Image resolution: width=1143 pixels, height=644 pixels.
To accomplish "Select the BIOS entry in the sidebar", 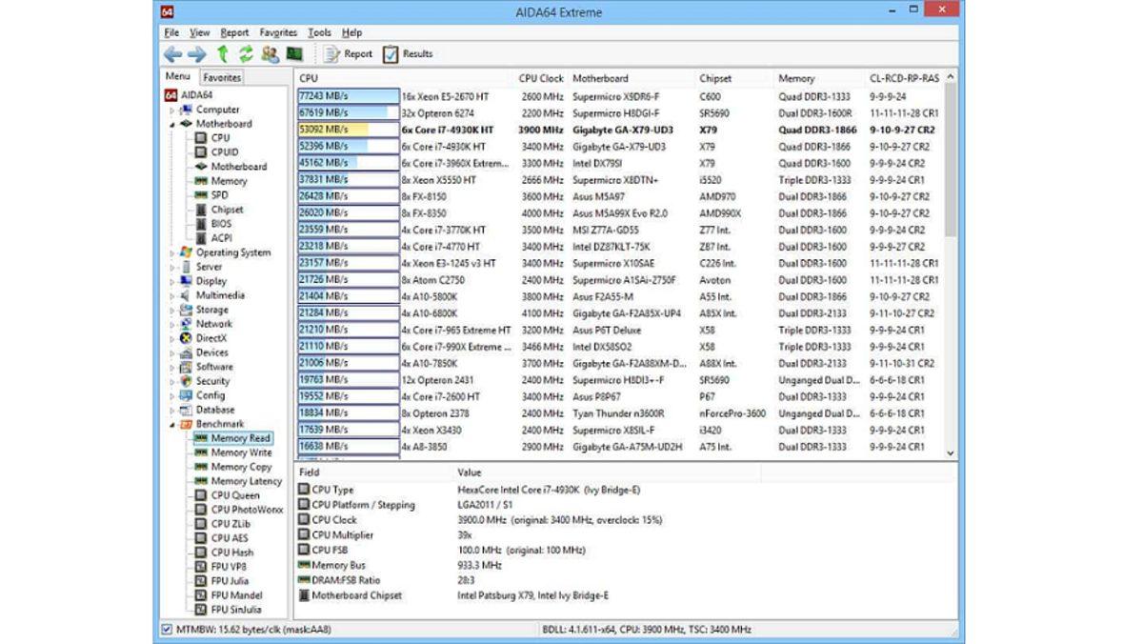I will [219, 223].
